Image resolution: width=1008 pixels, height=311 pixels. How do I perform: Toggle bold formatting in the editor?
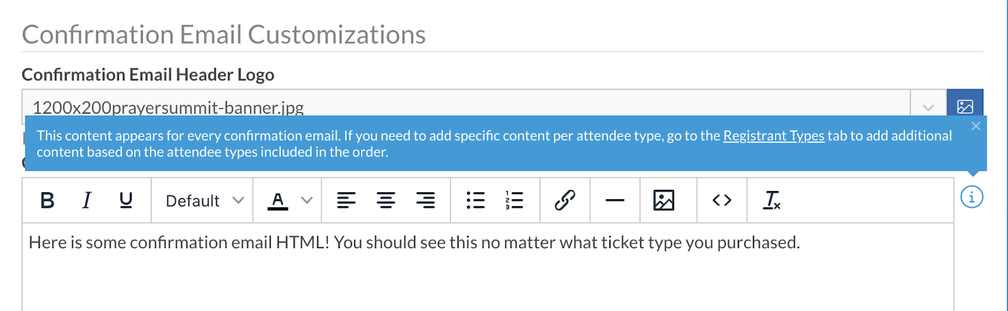point(47,200)
